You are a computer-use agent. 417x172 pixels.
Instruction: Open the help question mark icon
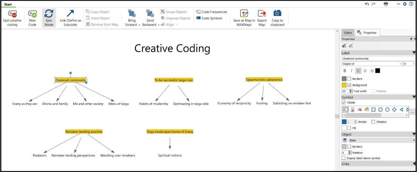tap(411, 4)
